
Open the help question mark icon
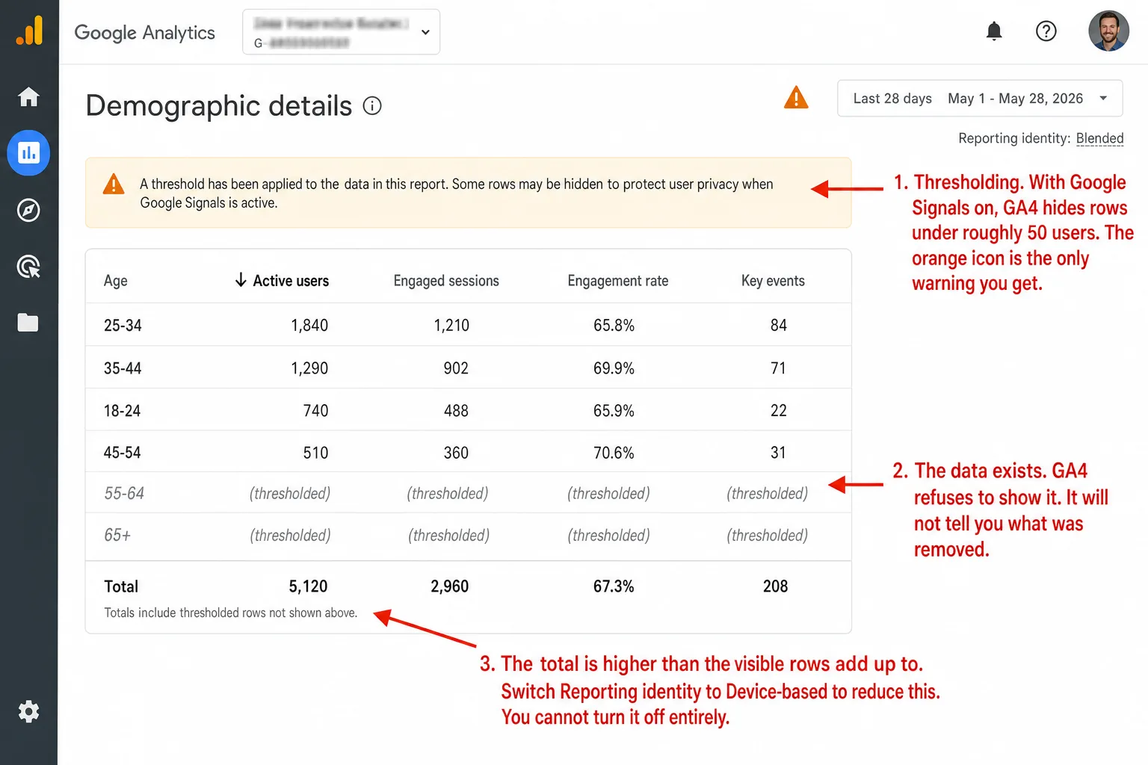1046,31
